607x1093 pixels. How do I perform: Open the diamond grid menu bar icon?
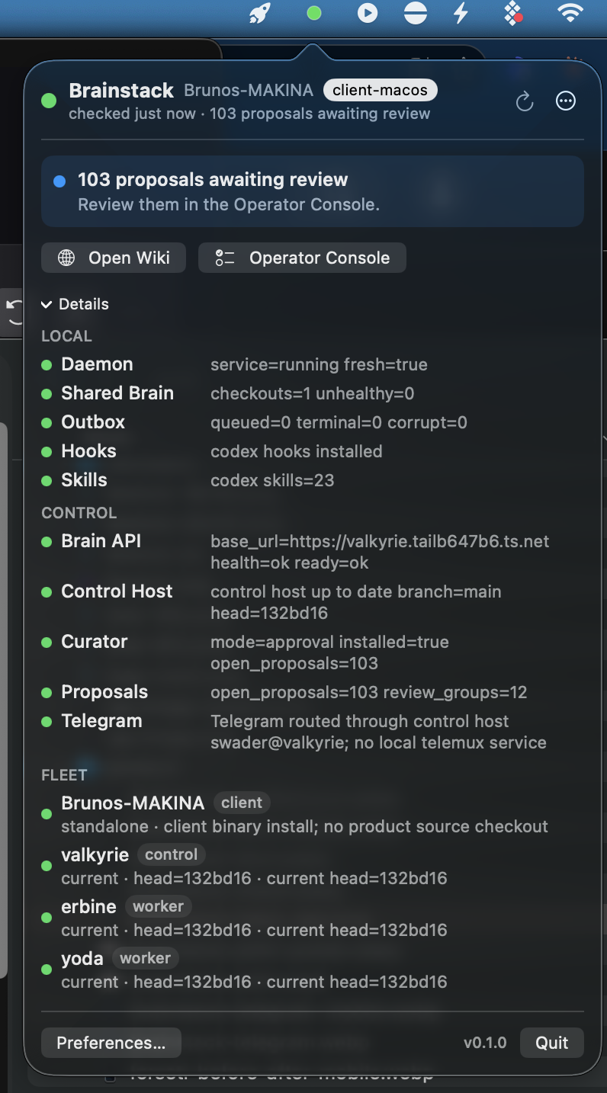[513, 13]
